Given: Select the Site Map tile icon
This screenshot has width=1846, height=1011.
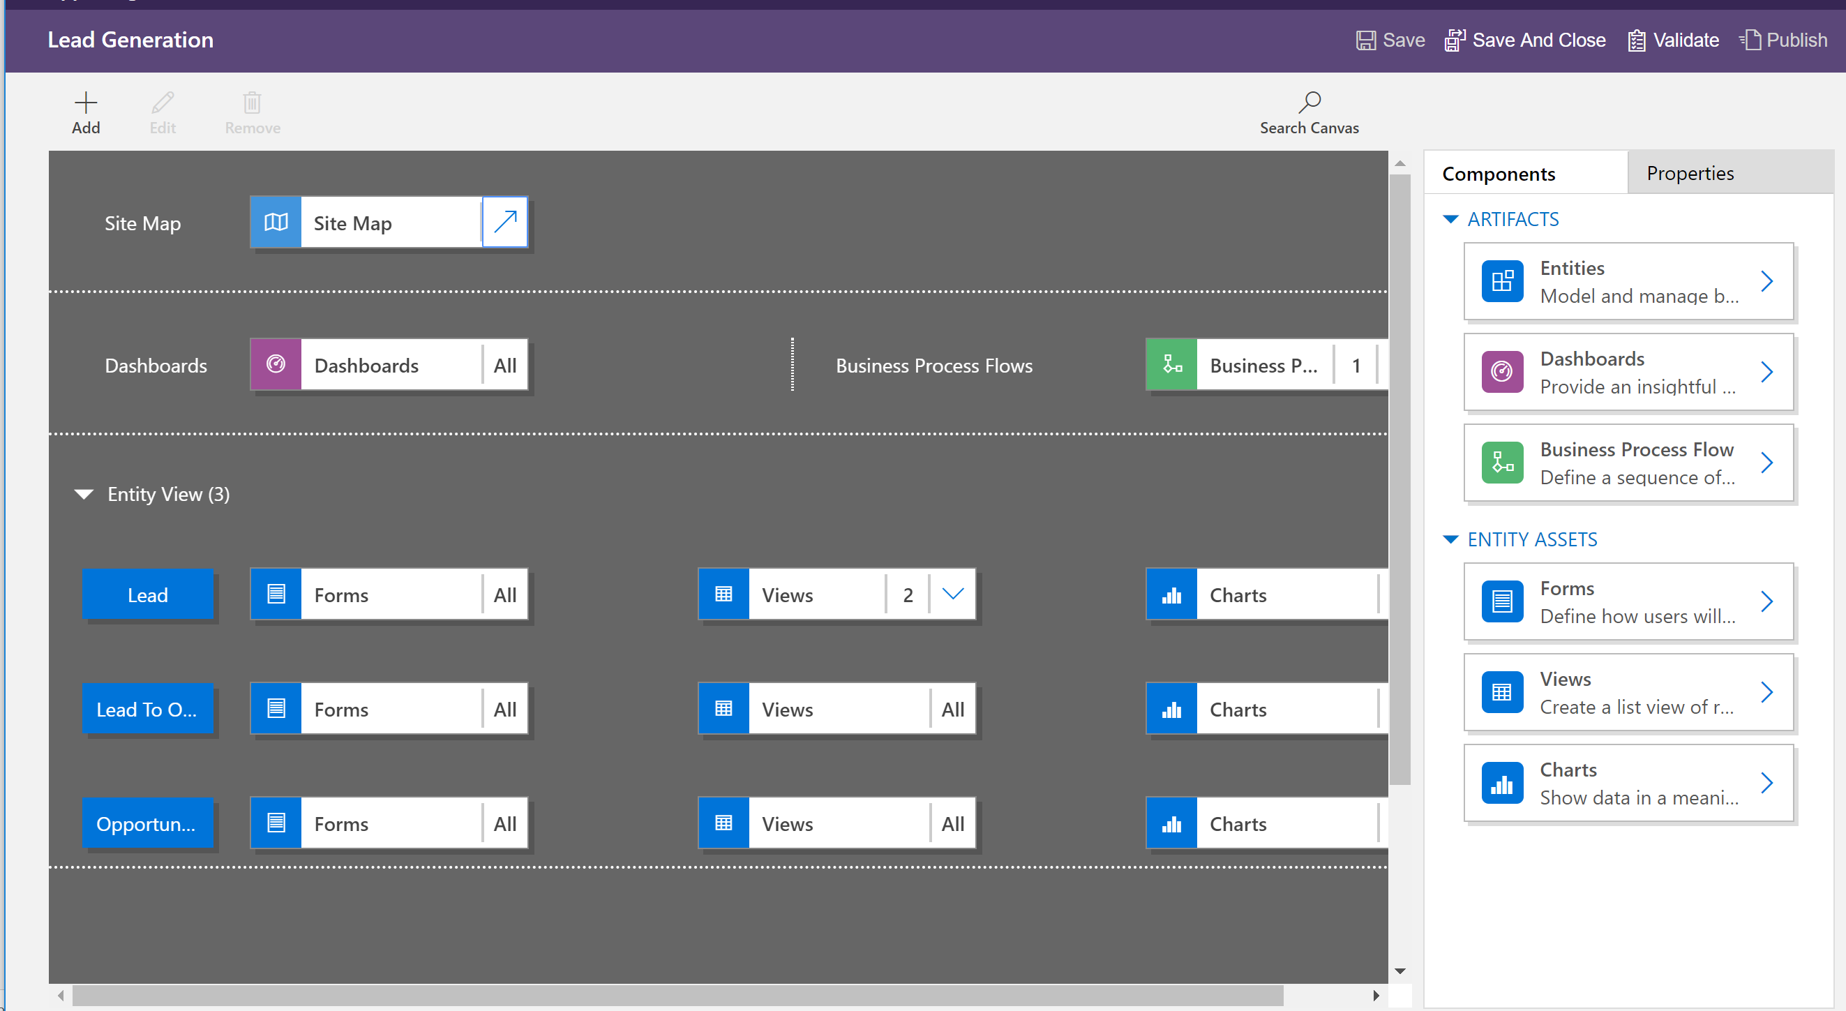Looking at the screenshot, I should tap(276, 222).
